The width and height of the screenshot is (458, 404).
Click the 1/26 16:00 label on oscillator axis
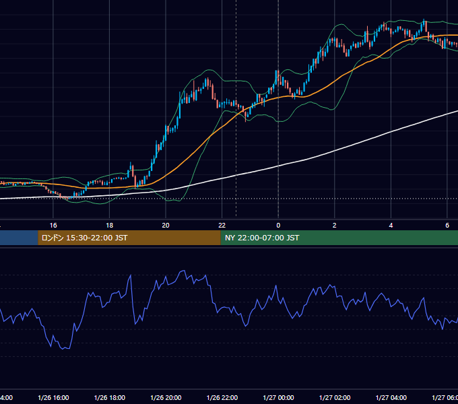pos(53,397)
